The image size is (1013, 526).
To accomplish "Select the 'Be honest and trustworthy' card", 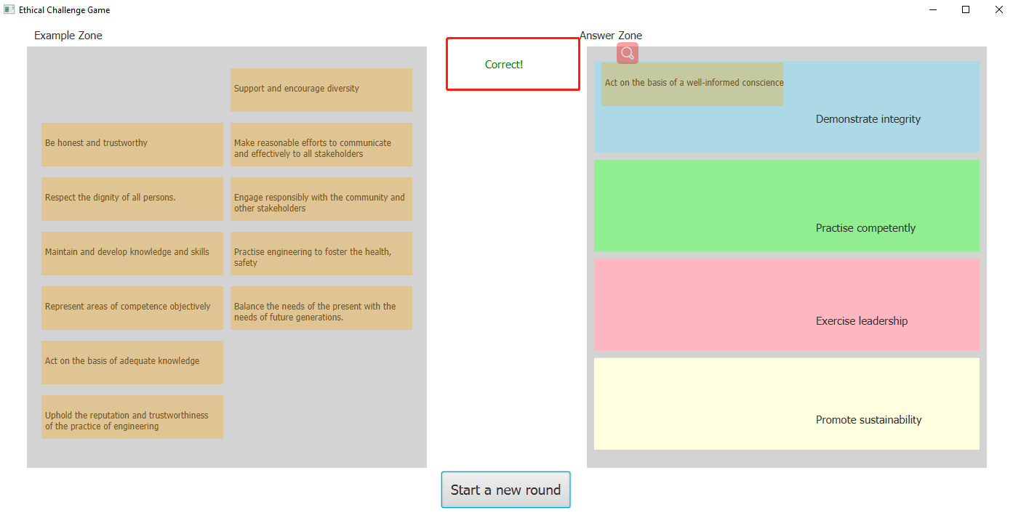I will click(x=132, y=144).
